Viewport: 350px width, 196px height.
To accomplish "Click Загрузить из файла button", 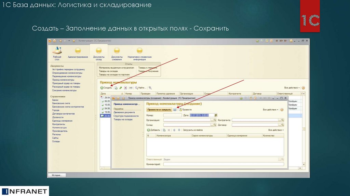I will pos(193,130).
